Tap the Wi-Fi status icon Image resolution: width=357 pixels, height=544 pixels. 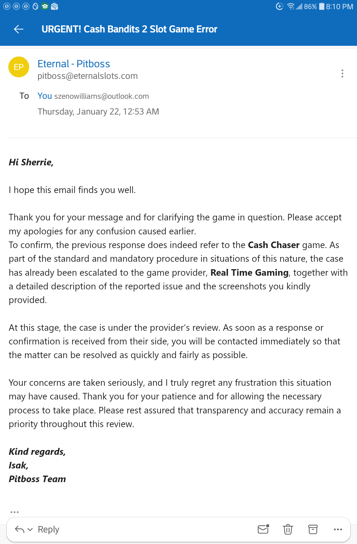(x=290, y=6)
